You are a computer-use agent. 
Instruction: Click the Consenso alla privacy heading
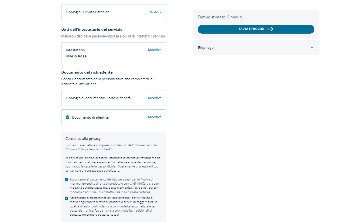[x=83, y=139]
